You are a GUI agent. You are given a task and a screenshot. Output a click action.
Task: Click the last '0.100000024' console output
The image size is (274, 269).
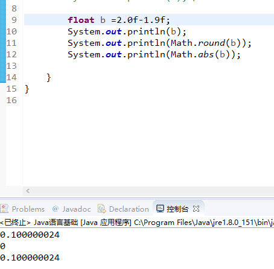click(30, 258)
